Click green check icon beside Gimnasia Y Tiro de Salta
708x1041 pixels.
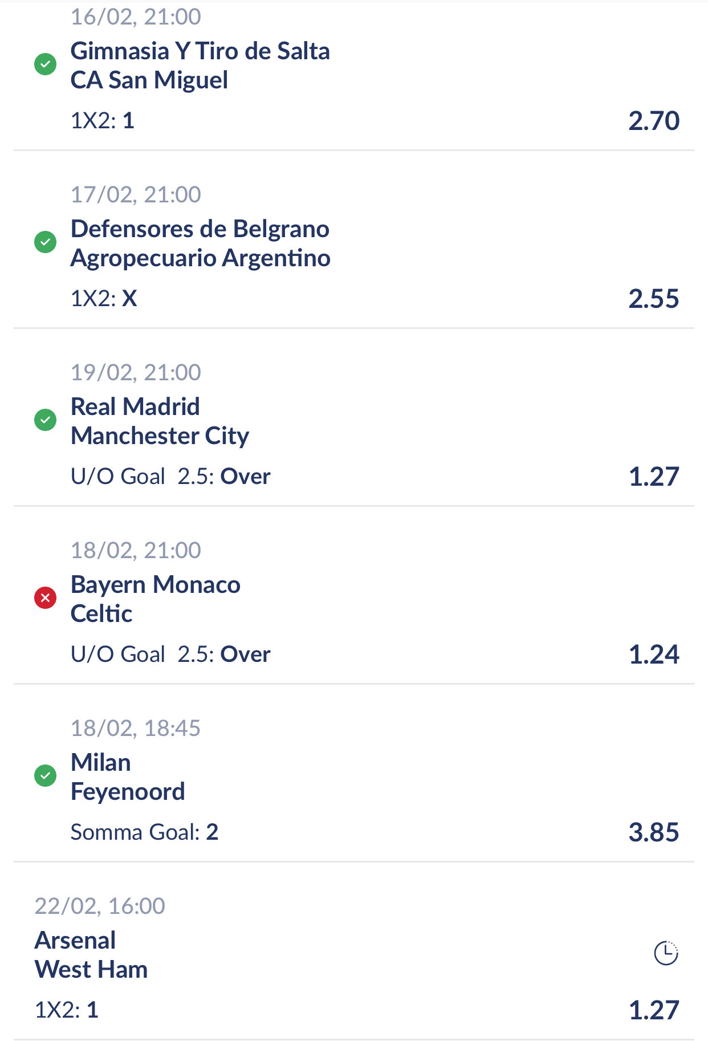pyautogui.click(x=46, y=64)
